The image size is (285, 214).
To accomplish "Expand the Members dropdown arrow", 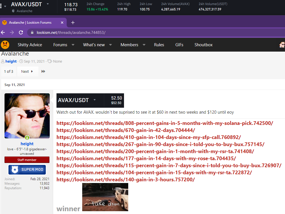I will [144, 45].
